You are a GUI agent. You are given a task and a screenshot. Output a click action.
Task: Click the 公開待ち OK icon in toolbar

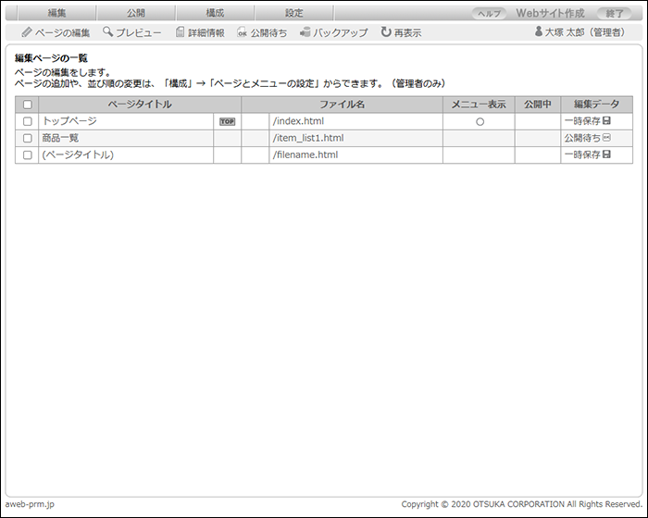coord(242,32)
